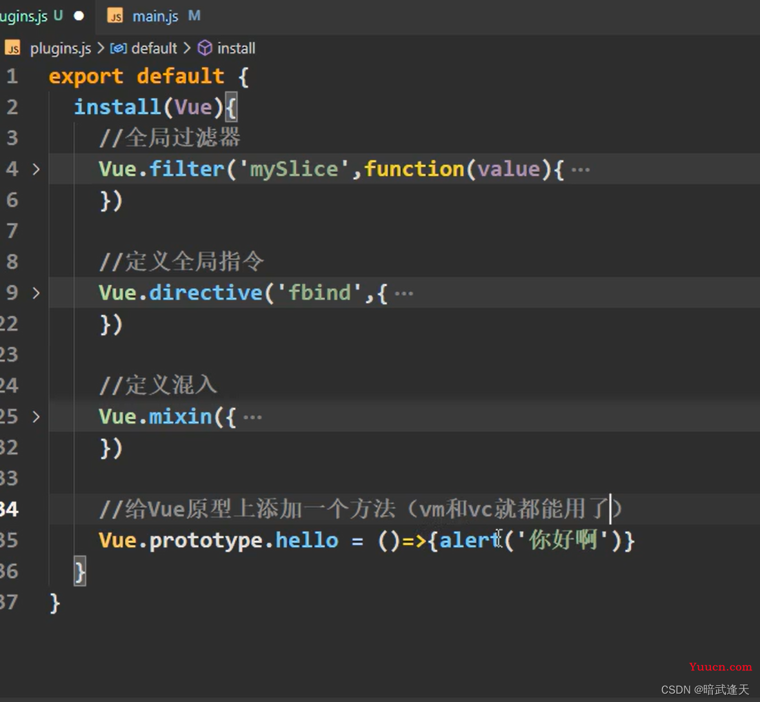Unfold ellipsis after 'fbind',{
The image size is (760, 702).
click(x=405, y=293)
